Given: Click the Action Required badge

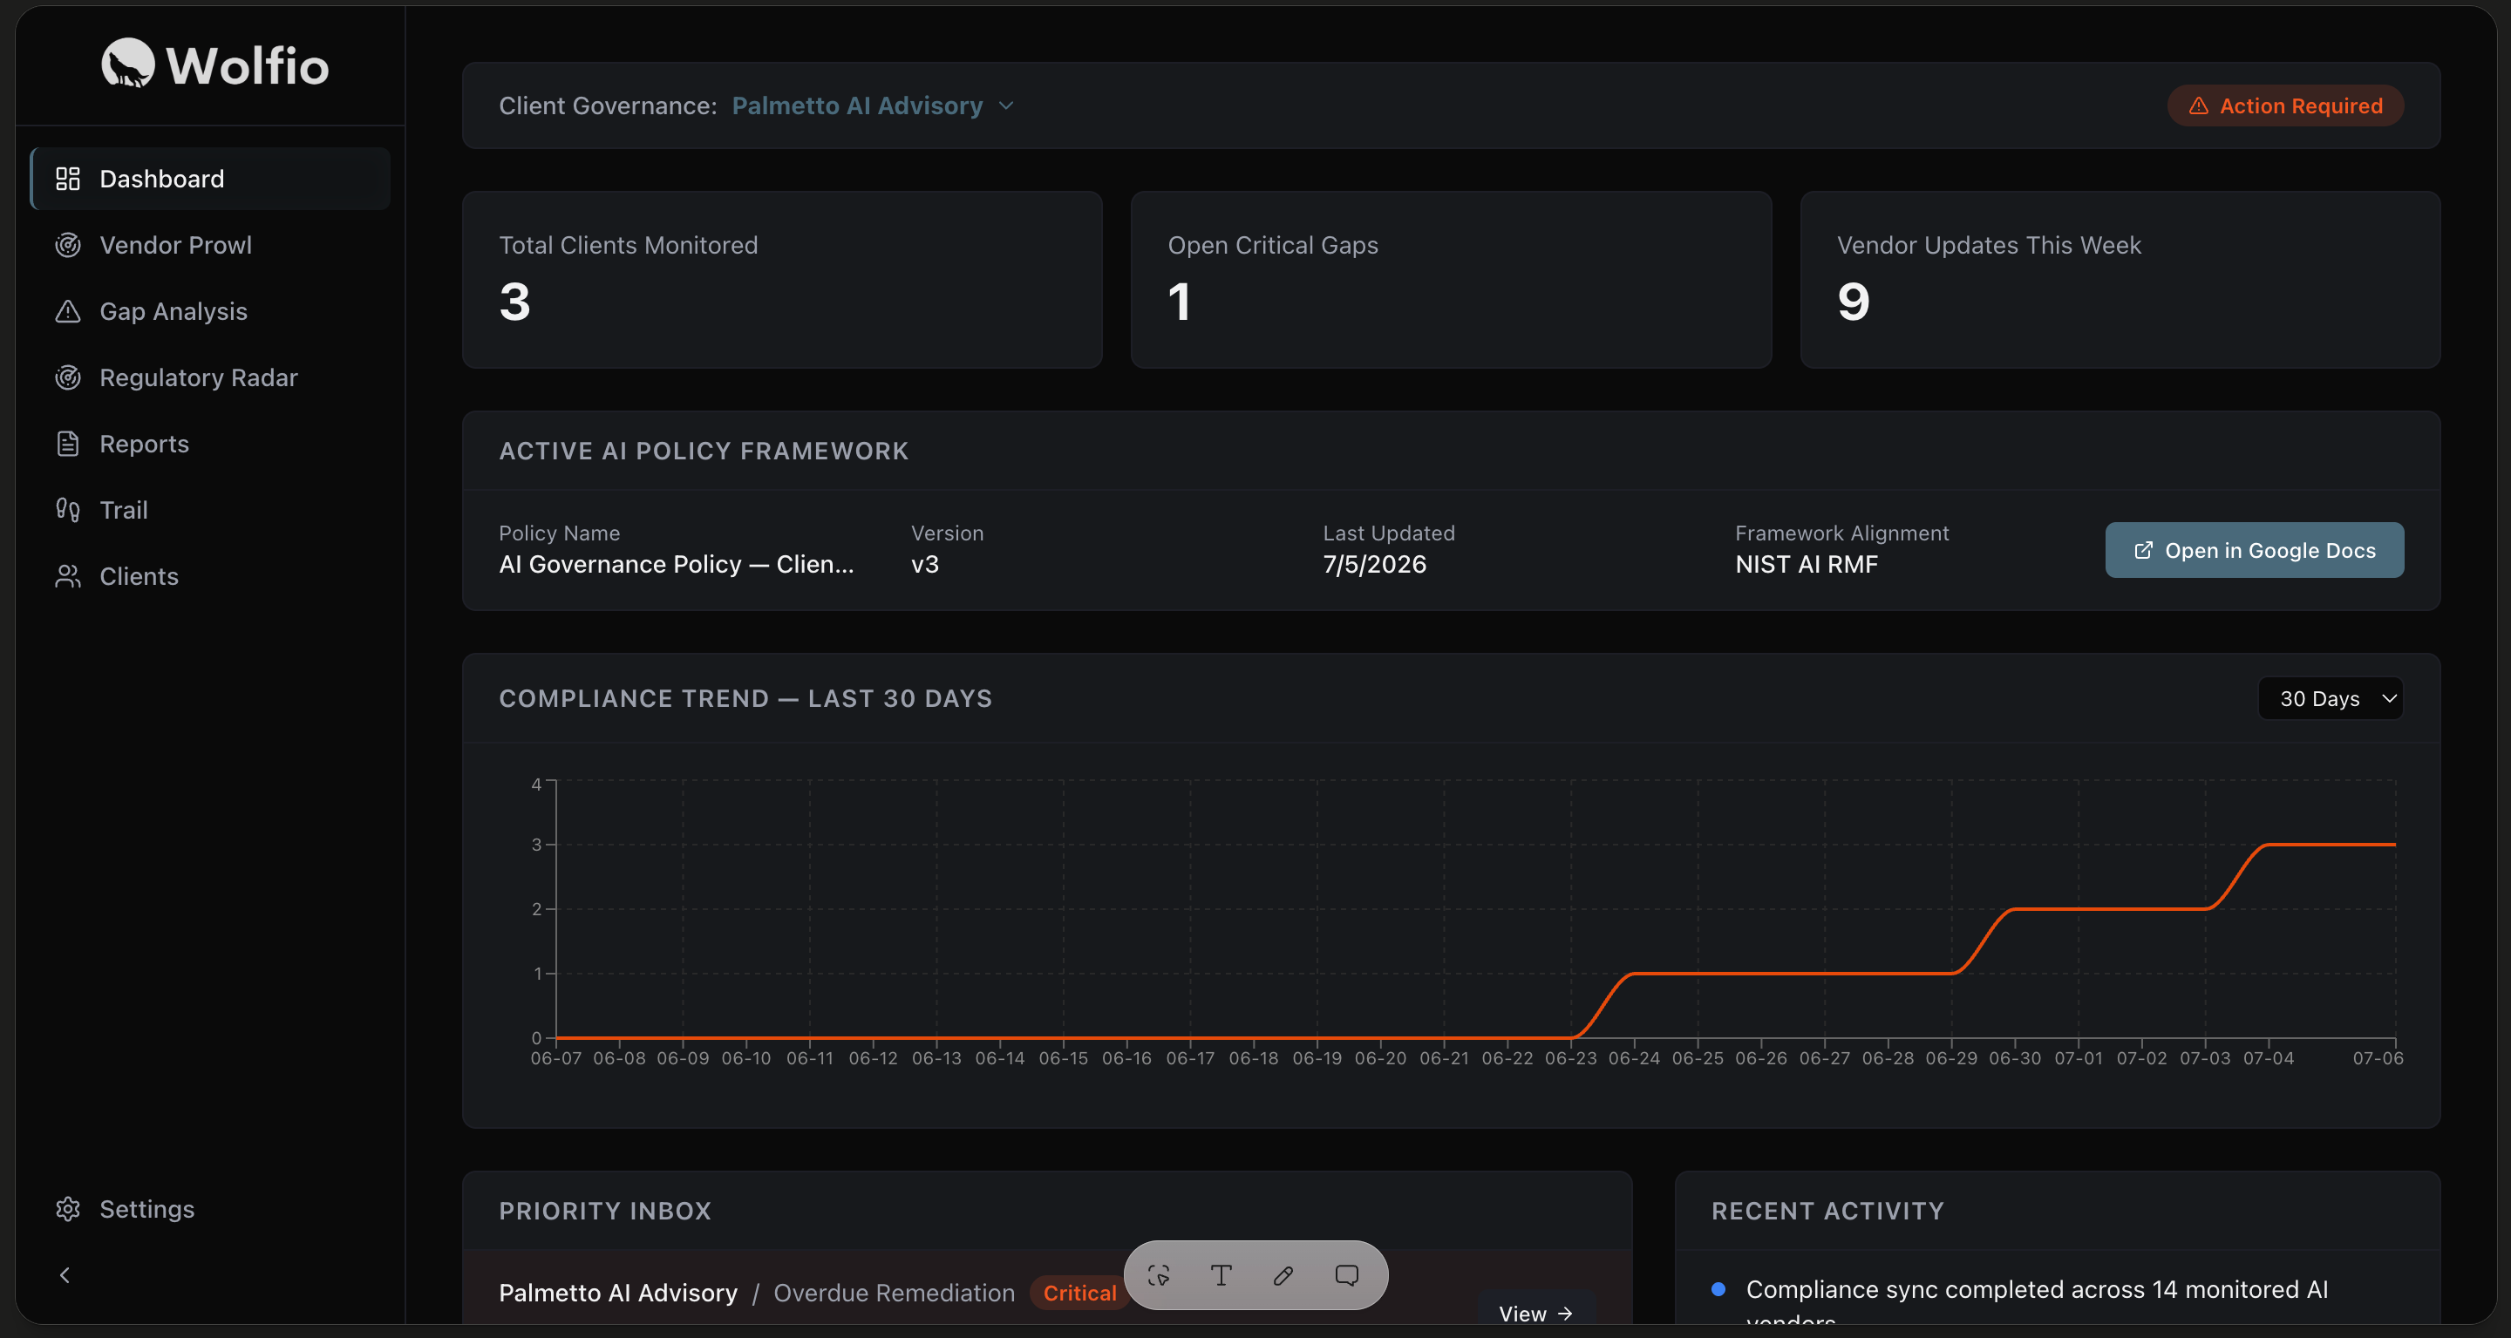Looking at the screenshot, I should pos(2285,105).
